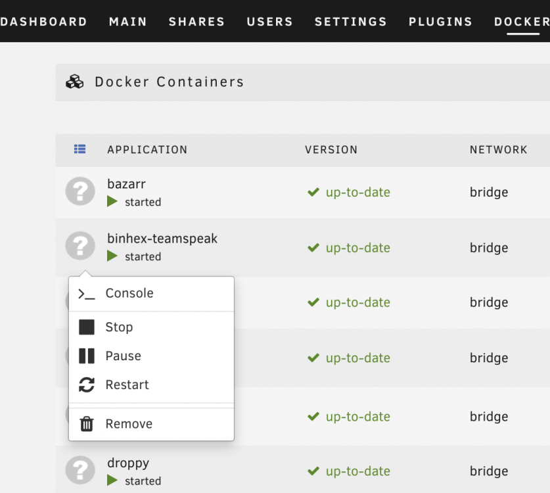Toggle the list view icon beside APPLICATION
Screen dimensions: 550x493
point(80,149)
